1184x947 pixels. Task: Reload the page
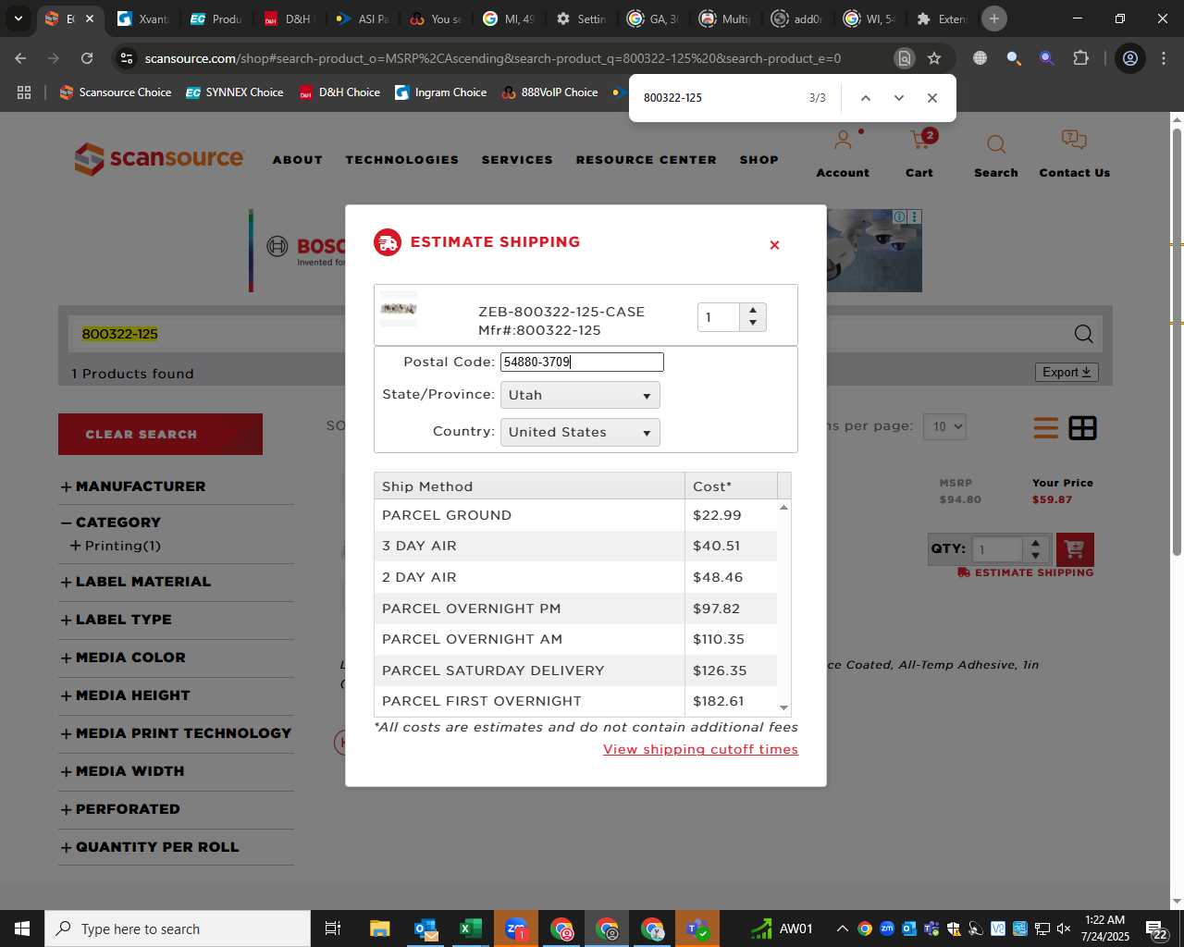[x=87, y=58]
